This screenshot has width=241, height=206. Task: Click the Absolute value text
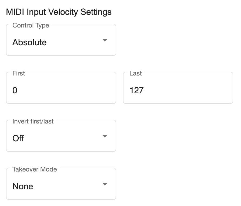tap(29, 42)
